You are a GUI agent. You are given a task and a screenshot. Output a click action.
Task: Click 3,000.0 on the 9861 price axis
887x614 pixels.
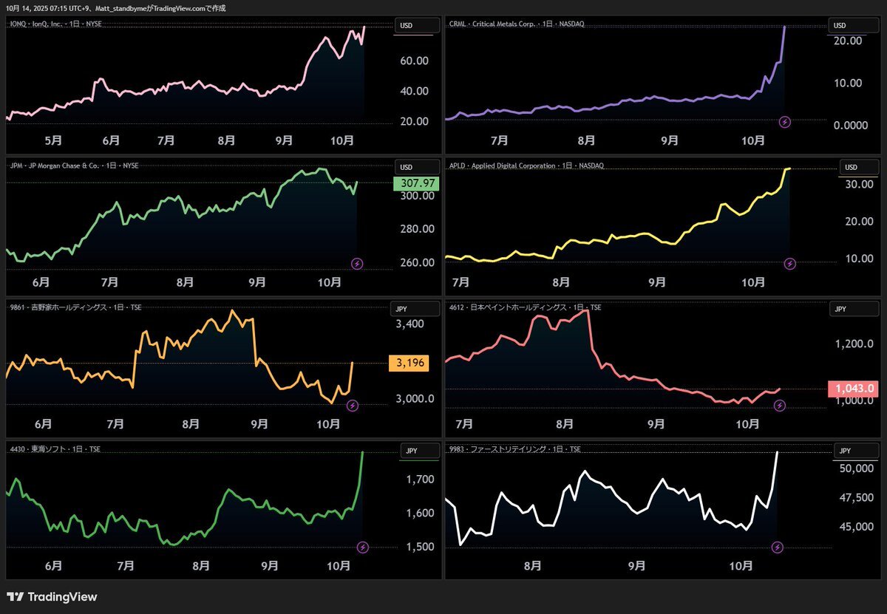point(415,398)
